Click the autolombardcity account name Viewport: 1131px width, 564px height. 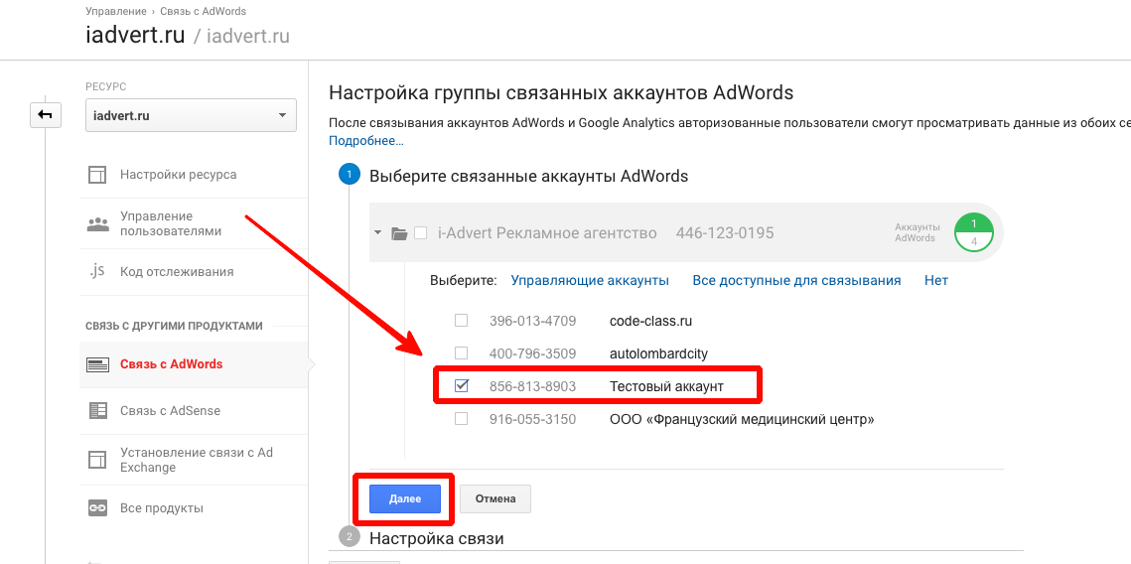[x=658, y=353]
